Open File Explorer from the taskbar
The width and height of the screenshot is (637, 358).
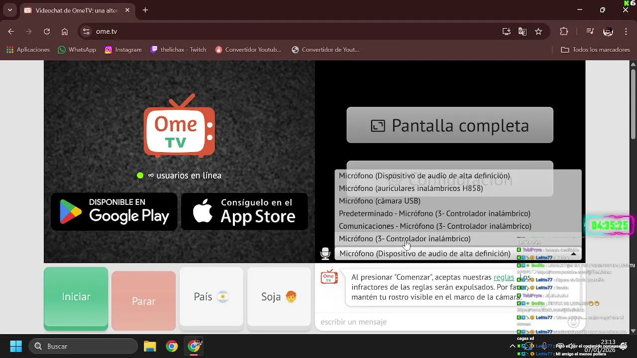pos(150,346)
